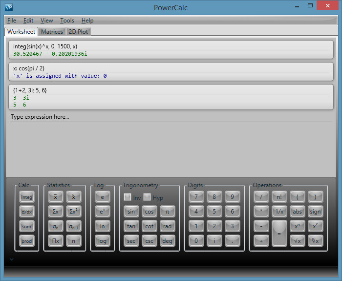Click the x² square button
The height and width of the screenshot is (281, 342).
(x=316, y=226)
